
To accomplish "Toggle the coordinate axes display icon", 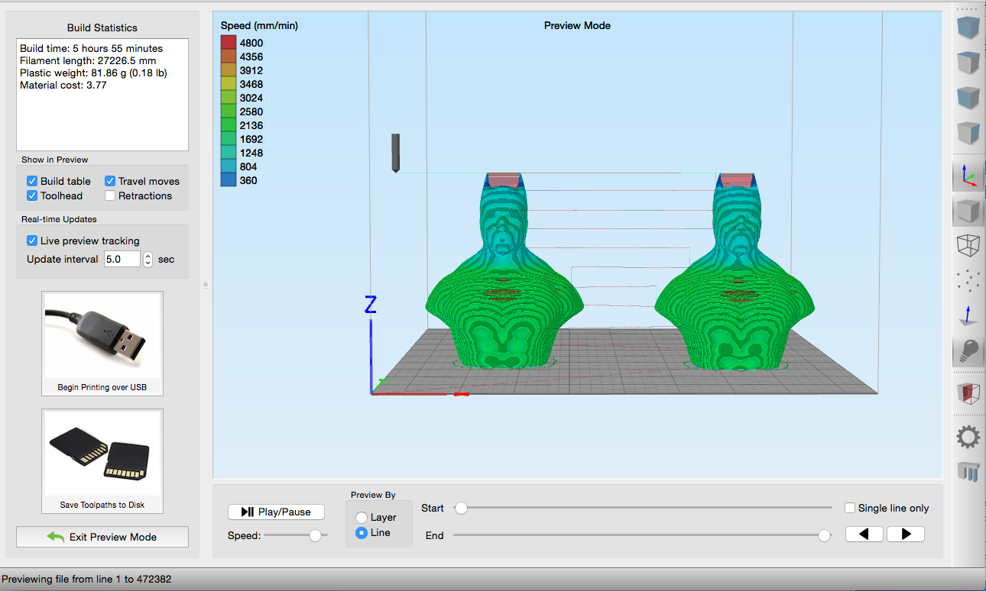I will point(968,176).
